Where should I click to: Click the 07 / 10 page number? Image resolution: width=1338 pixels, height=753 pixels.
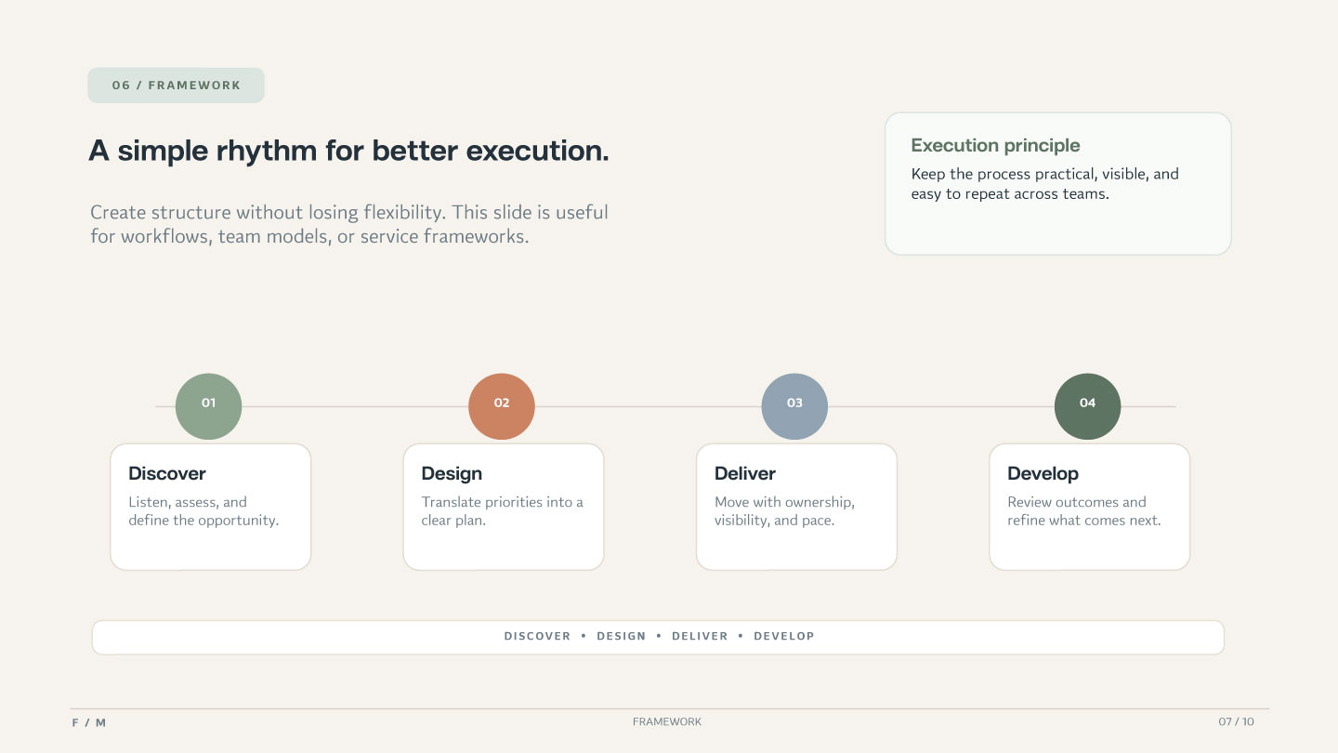pyautogui.click(x=1237, y=722)
